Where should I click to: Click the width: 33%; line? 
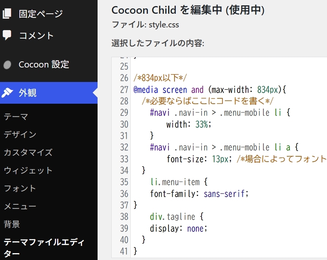point(189,124)
